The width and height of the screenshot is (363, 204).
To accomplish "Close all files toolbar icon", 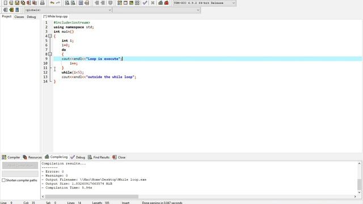I will (34, 3).
